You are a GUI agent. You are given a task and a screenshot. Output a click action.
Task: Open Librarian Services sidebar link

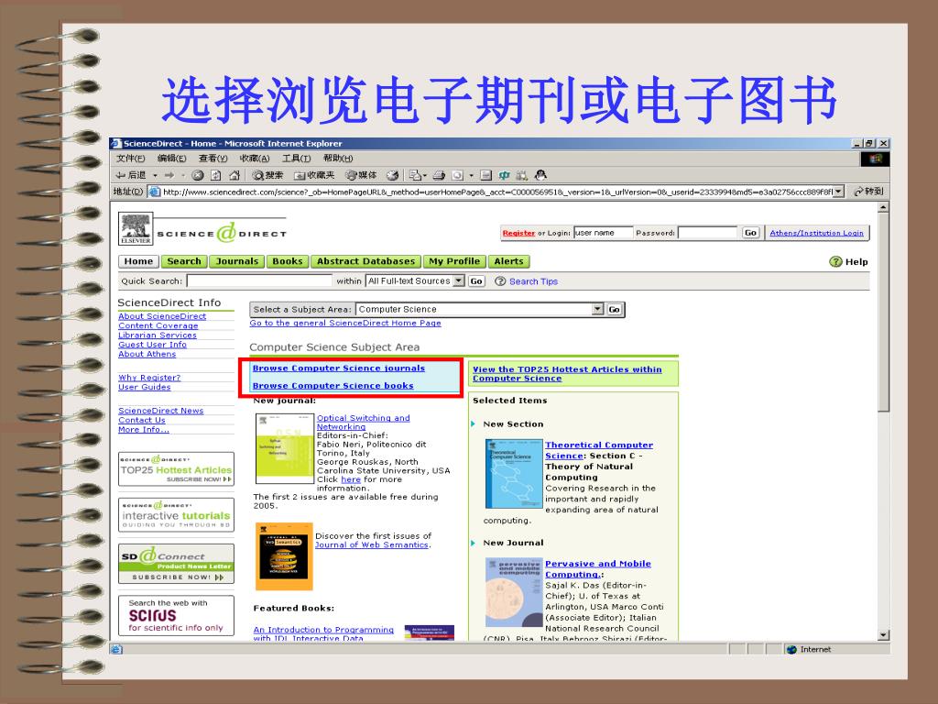(158, 335)
